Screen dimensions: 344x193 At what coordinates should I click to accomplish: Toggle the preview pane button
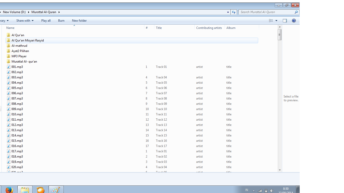coord(285,21)
